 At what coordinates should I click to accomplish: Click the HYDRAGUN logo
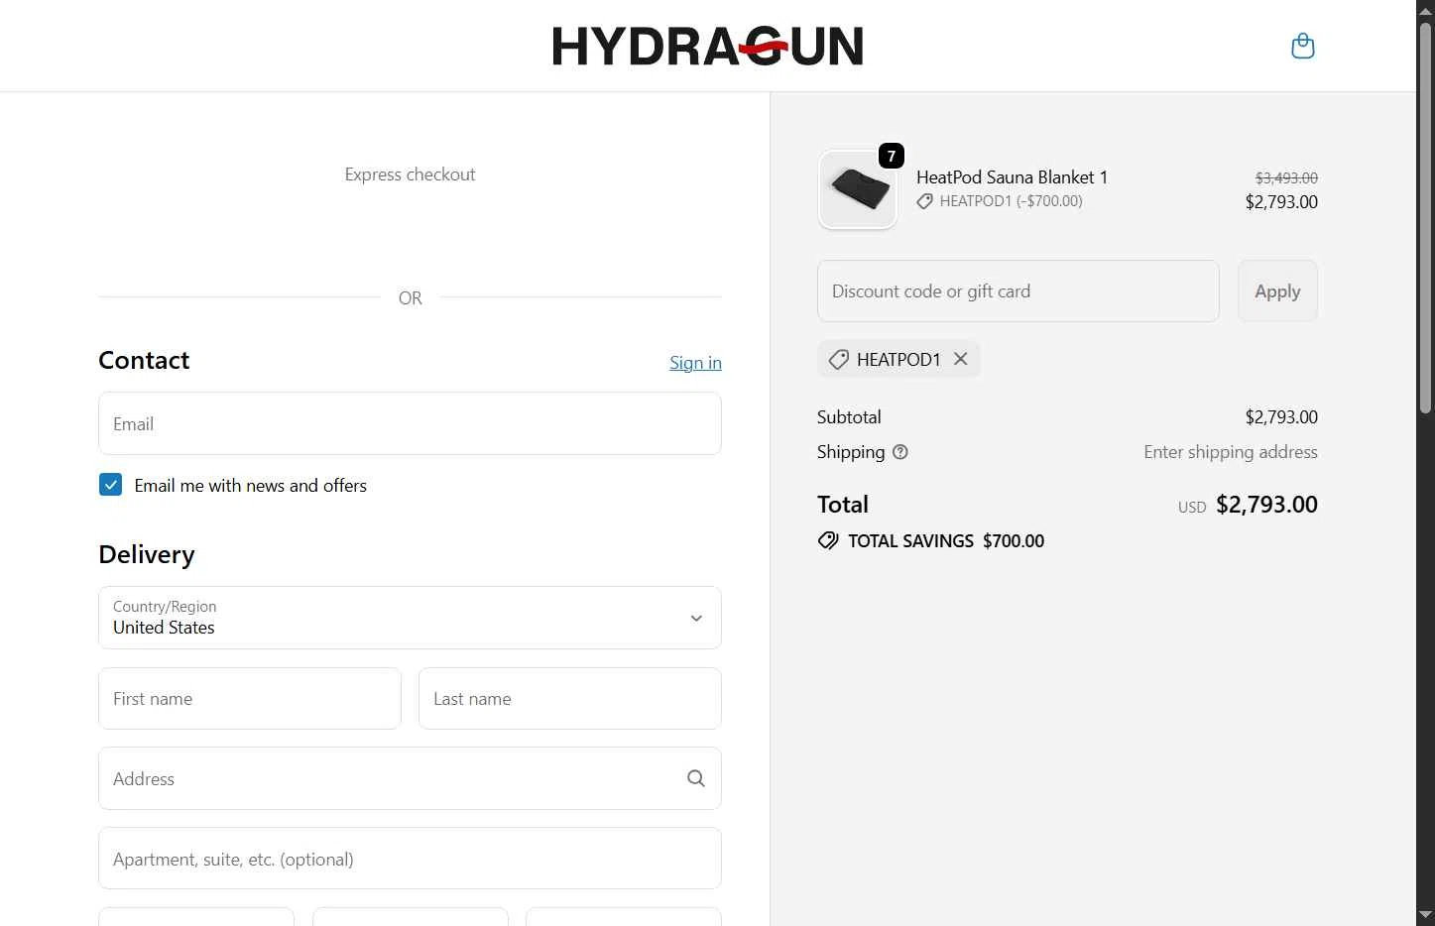(x=708, y=47)
